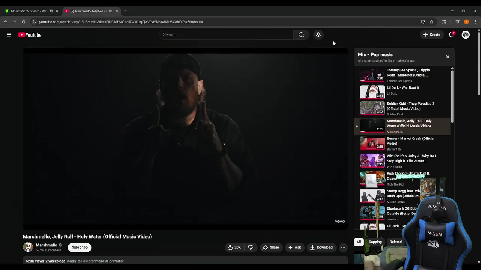Reload the page with the refresh icon
Screen dimensions: 481x270
click(x=23, y=22)
